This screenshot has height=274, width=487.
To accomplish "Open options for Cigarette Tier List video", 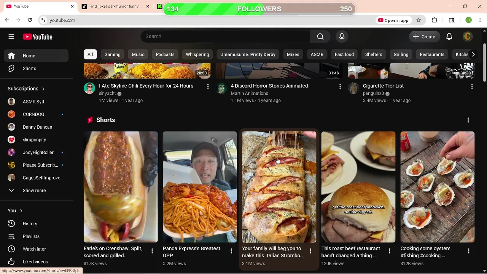I will (x=472, y=86).
